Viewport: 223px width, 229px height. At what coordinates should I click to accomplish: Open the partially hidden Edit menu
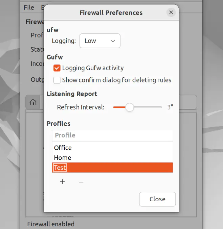(42, 7)
